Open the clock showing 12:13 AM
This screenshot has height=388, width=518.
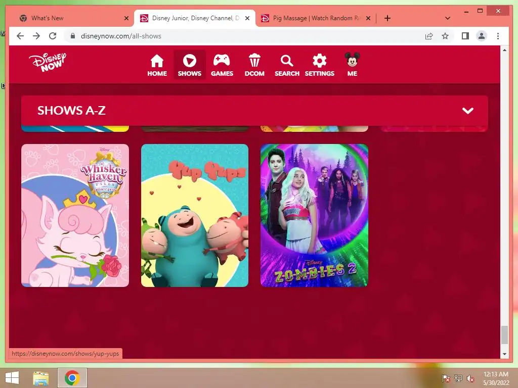(x=496, y=378)
